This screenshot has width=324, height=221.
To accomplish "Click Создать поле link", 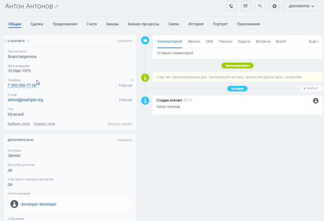I will click(44, 124).
